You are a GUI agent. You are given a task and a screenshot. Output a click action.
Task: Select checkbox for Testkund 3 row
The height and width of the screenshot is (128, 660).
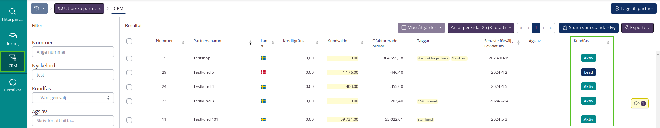click(x=129, y=101)
